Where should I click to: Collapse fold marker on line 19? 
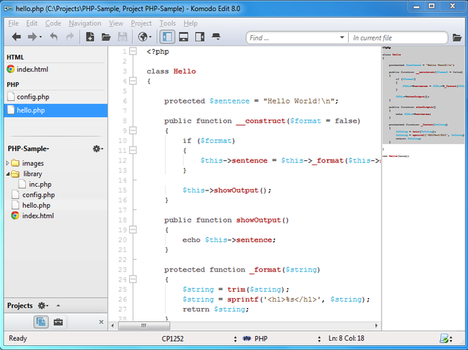point(133,230)
